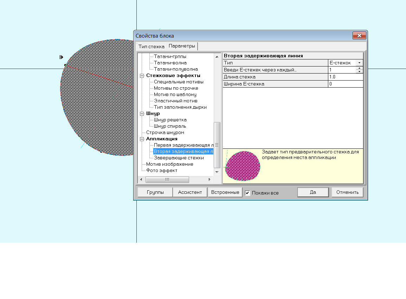Screen dimensions: 406x299
Task: Select the Параметры tab
Action: [181, 46]
